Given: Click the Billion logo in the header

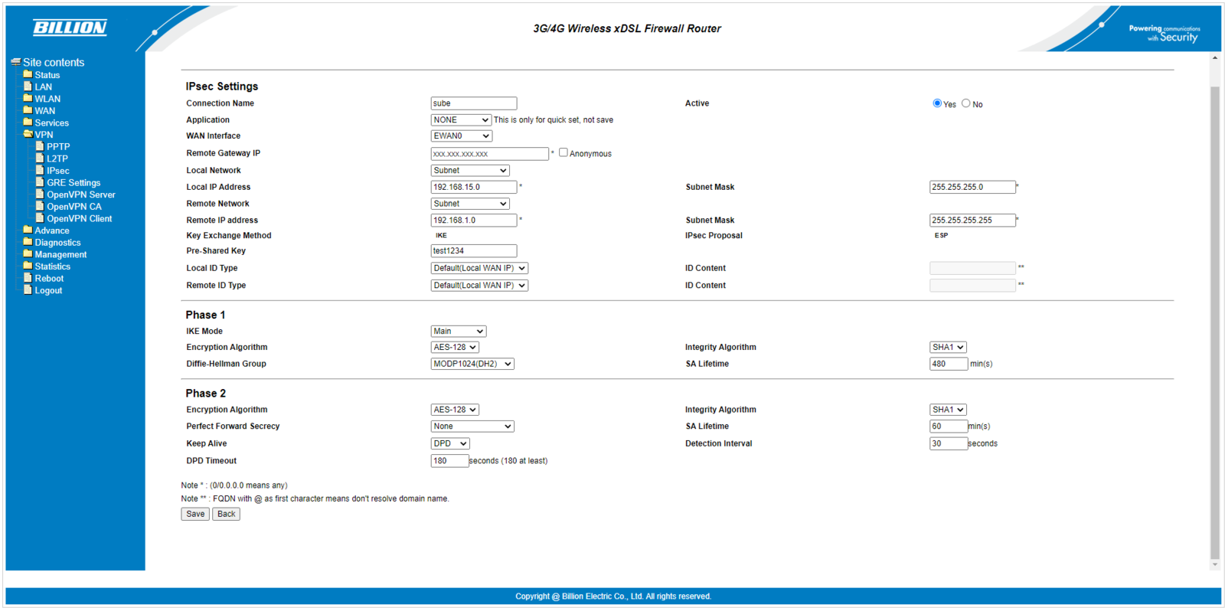Looking at the screenshot, I should coord(70,28).
